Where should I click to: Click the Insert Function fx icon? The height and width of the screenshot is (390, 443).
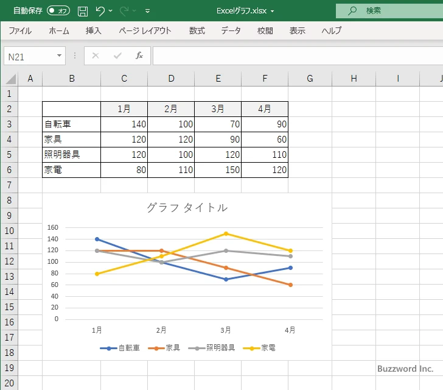[x=139, y=55]
